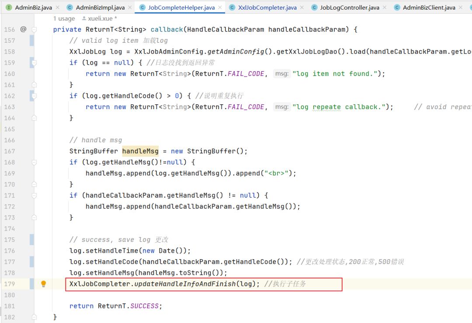The width and height of the screenshot is (472, 323).
Task: Switch to the AdminBizImpl.java tab
Action: (x=100, y=7)
